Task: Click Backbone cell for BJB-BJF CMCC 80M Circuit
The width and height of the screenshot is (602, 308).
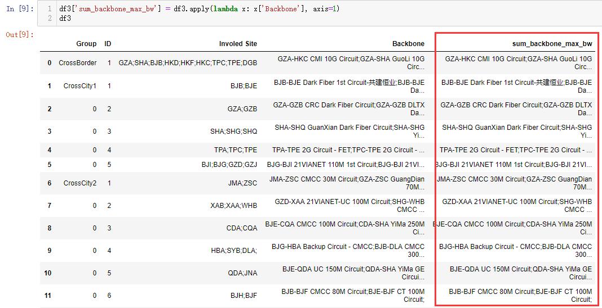Action: (353, 296)
